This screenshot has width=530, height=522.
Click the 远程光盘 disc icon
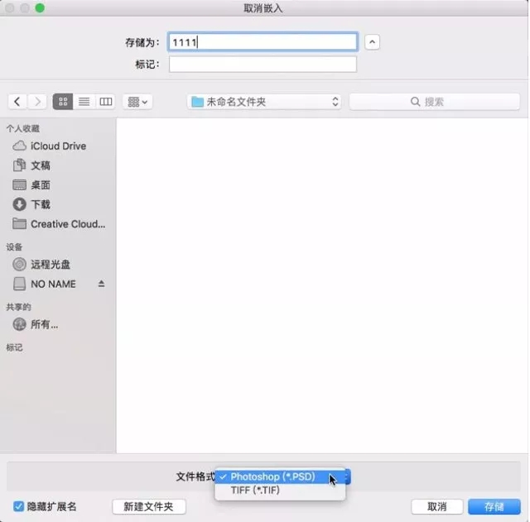19,265
